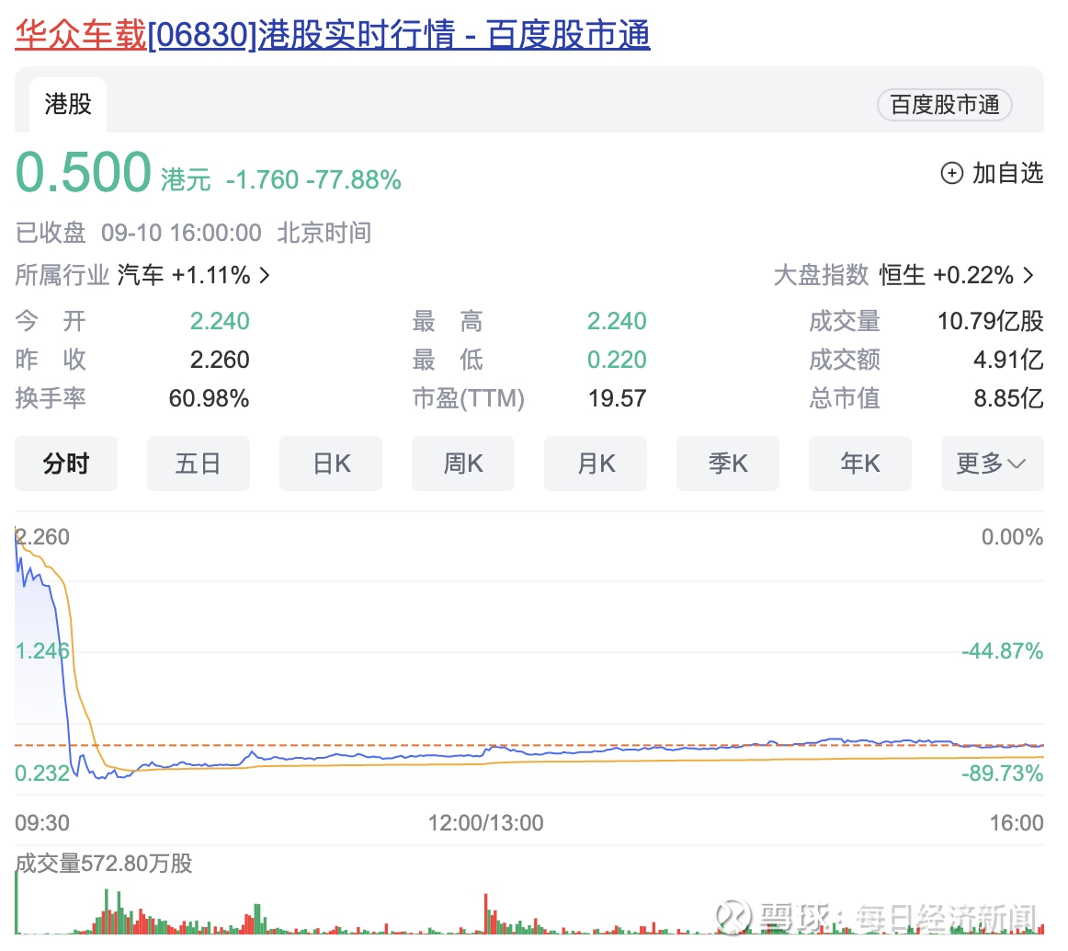
Task: Click the 总市值 value 8.85亿
Action: click(x=1008, y=398)
